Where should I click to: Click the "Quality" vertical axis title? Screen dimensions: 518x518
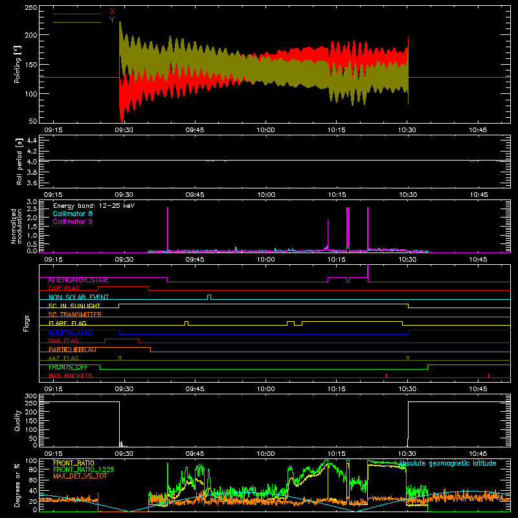pyautogui.click(x=17, y=420)
